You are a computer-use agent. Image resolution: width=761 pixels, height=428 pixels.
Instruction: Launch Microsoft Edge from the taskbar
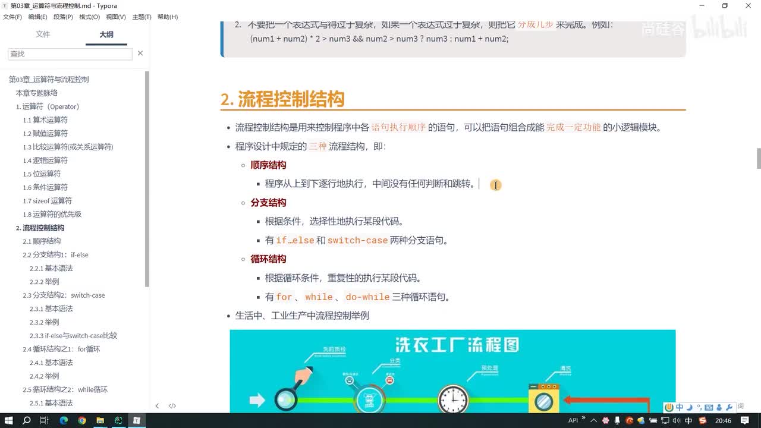64,420
